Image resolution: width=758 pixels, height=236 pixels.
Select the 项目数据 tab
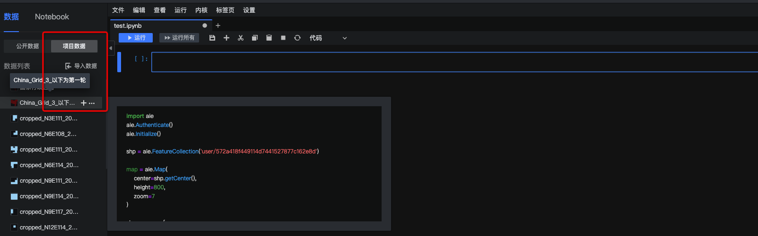(x=74, y=46)
